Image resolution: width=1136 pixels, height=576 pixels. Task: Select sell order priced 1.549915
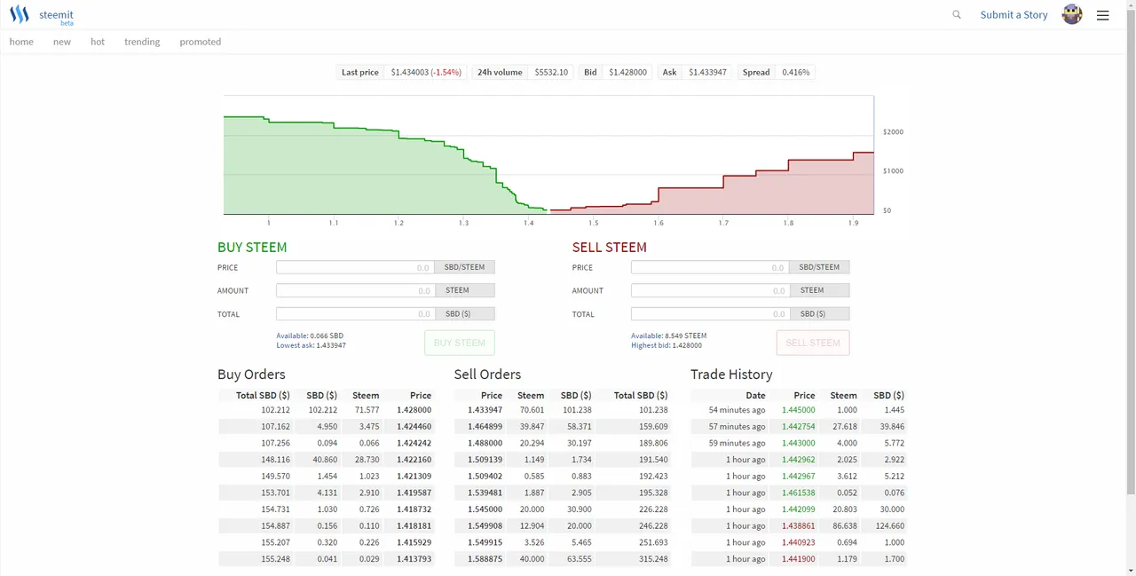coord(563,542)
